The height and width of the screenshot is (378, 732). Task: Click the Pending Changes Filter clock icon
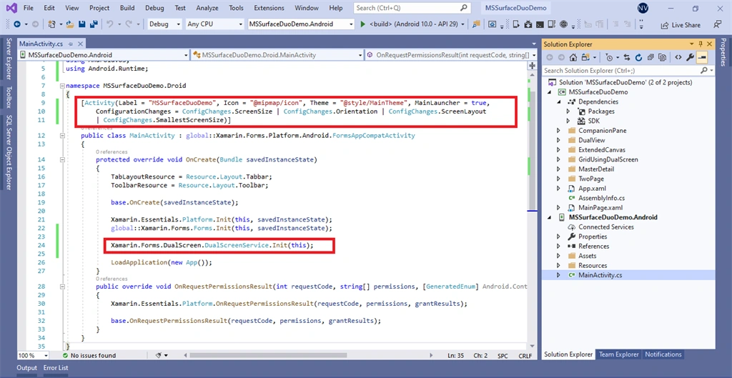[609, 57]
